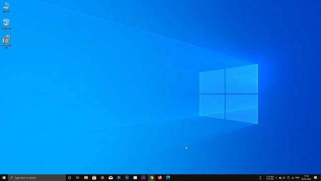Launch Microsoft Edge from the taskbar
Image resolution: width=321 pixels, height=181 pixels.
point(168,177)
